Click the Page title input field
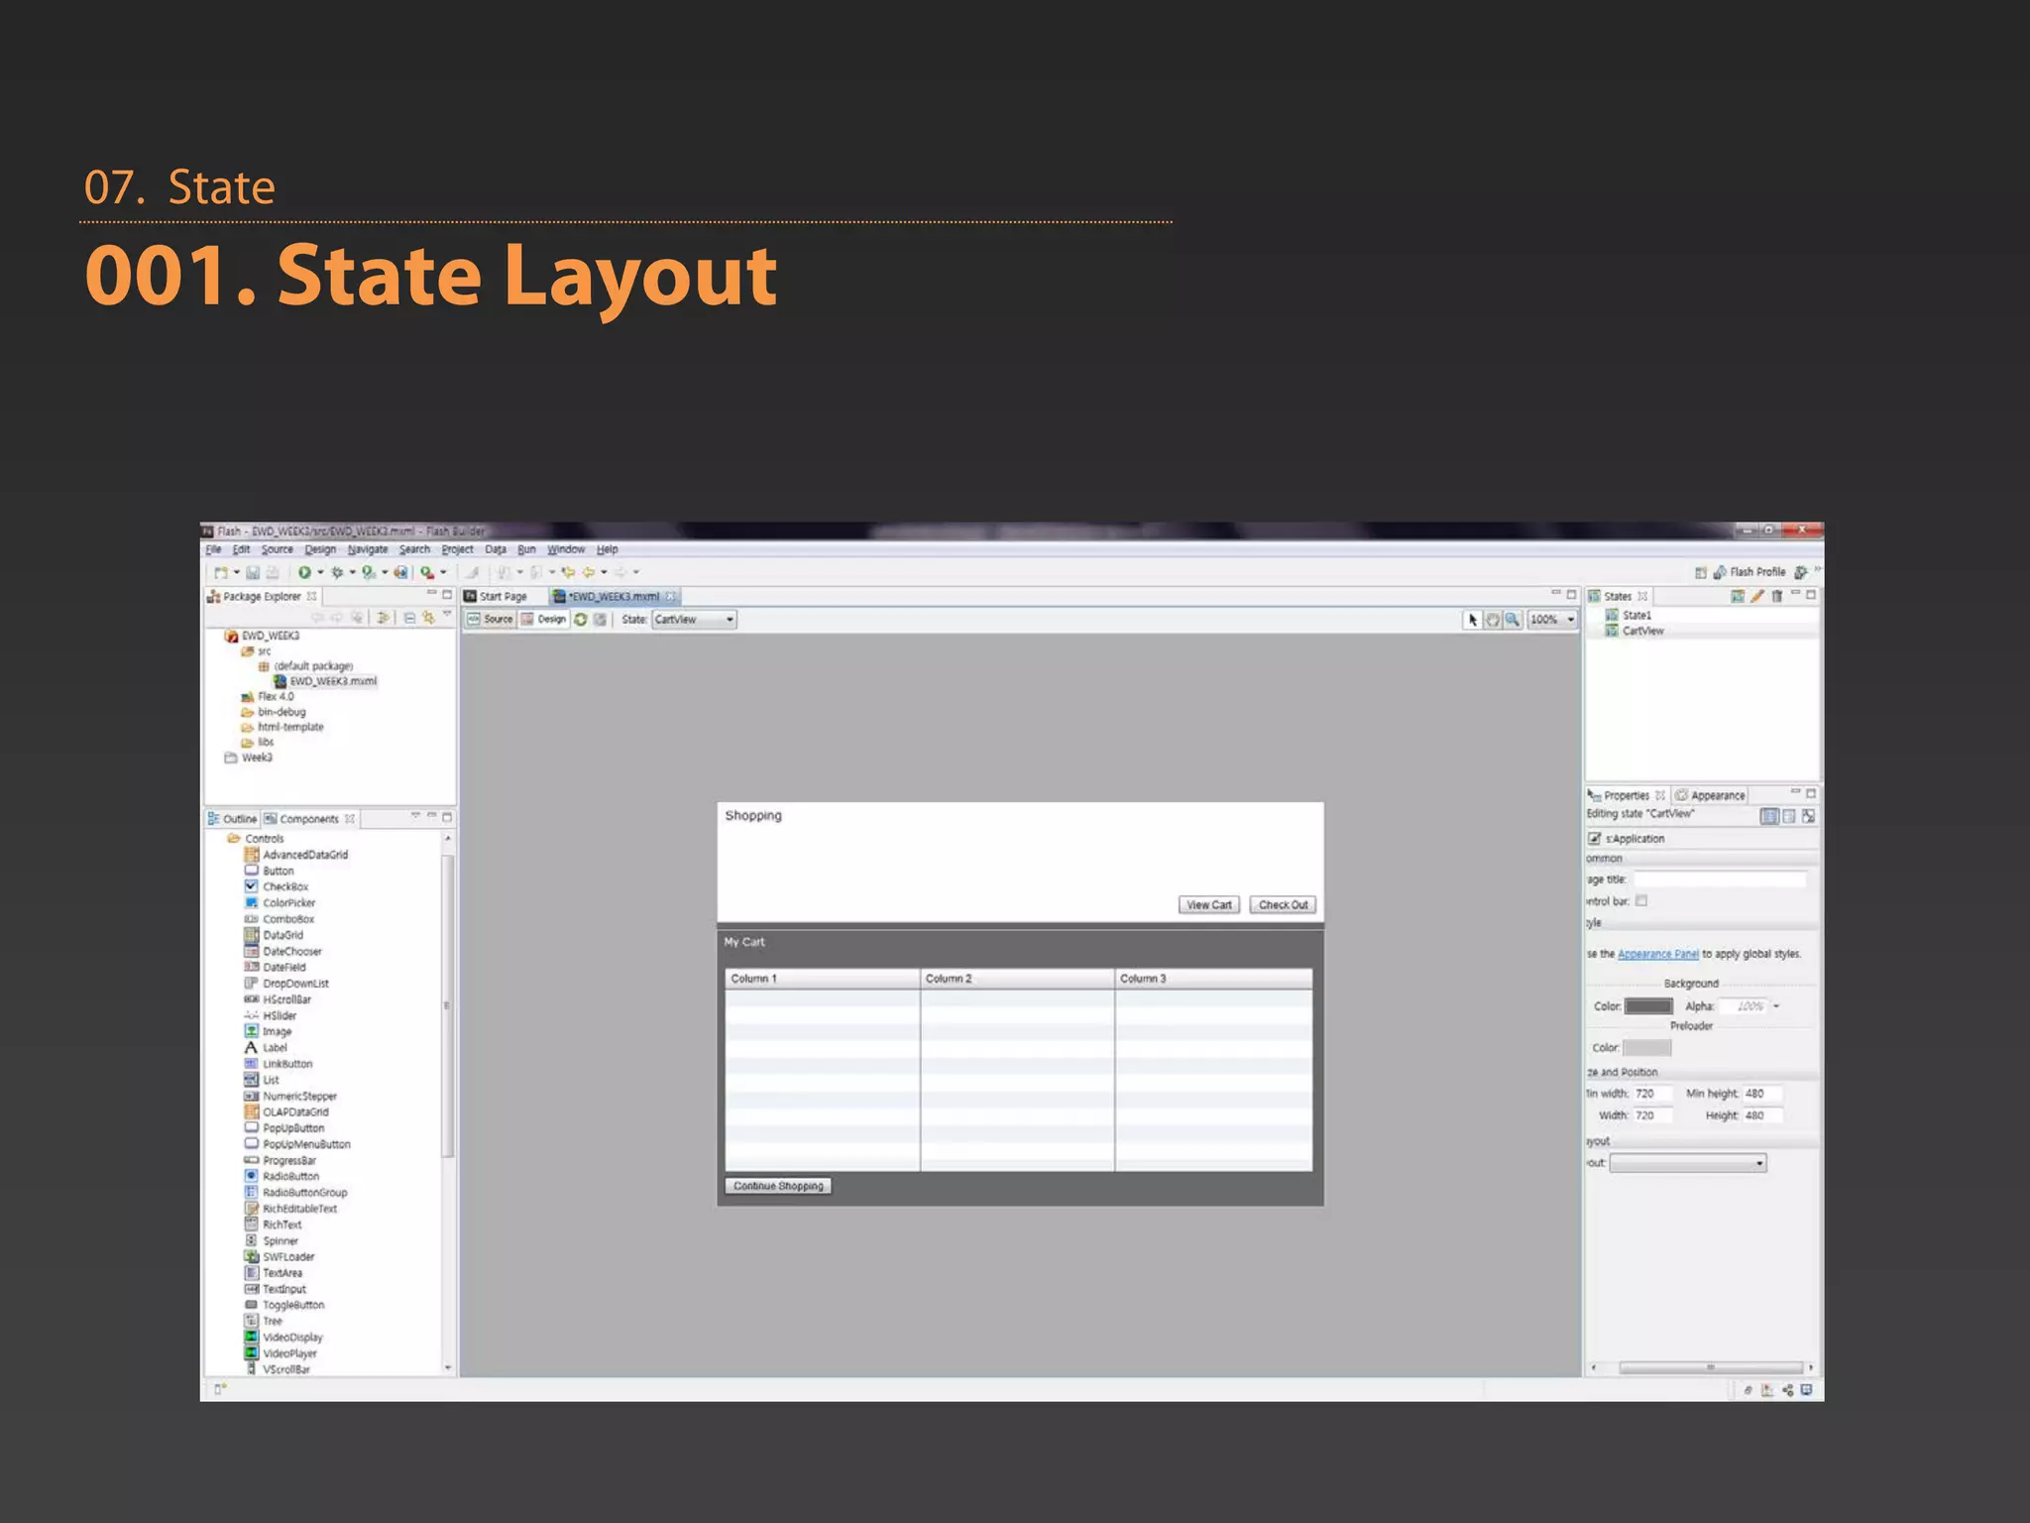This screenshot has height=1523, width=2030. point(1721,880)
